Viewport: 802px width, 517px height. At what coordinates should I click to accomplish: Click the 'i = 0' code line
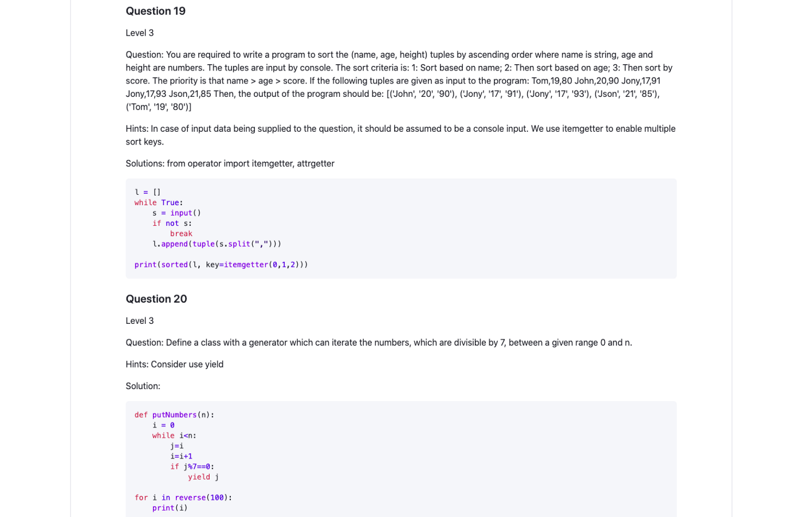coord(163,425)
